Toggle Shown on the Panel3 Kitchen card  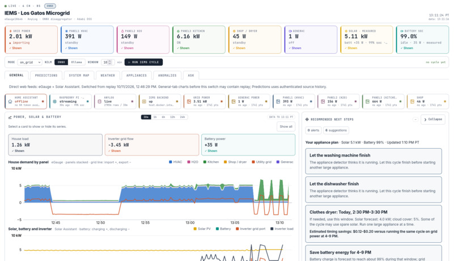(183, 48)
